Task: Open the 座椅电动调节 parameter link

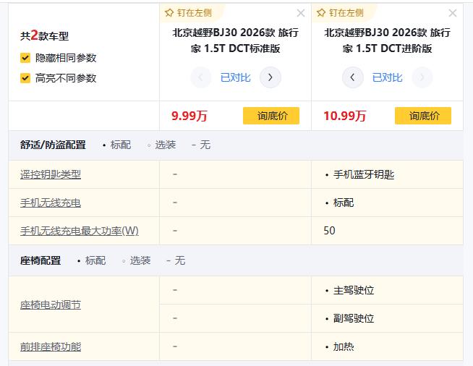Action: click(x=51, y=305)
